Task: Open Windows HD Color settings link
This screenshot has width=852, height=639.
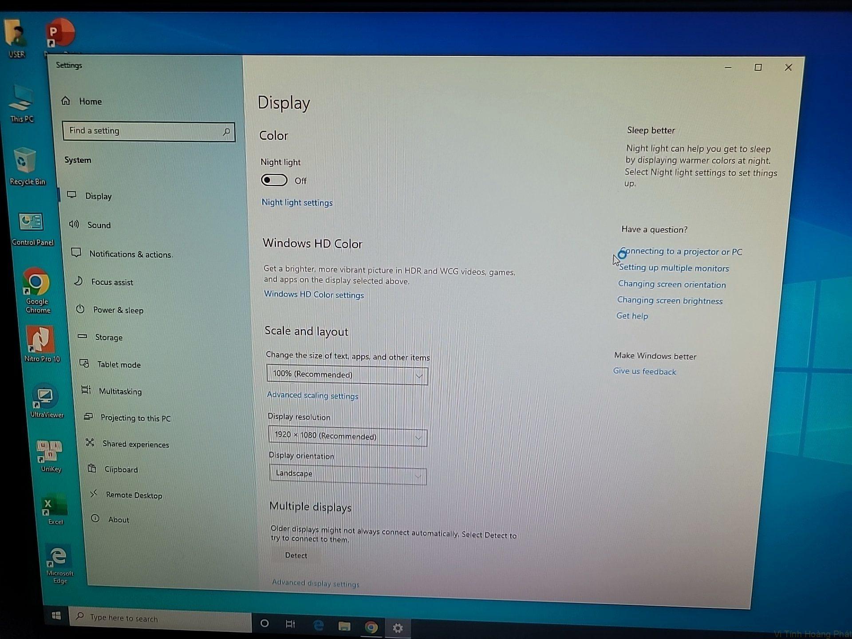Action: coord(314,295)
